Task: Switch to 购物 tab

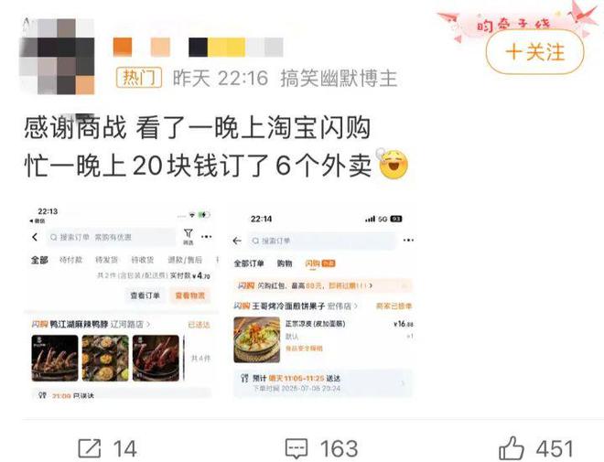Action: tap(285, 263)
